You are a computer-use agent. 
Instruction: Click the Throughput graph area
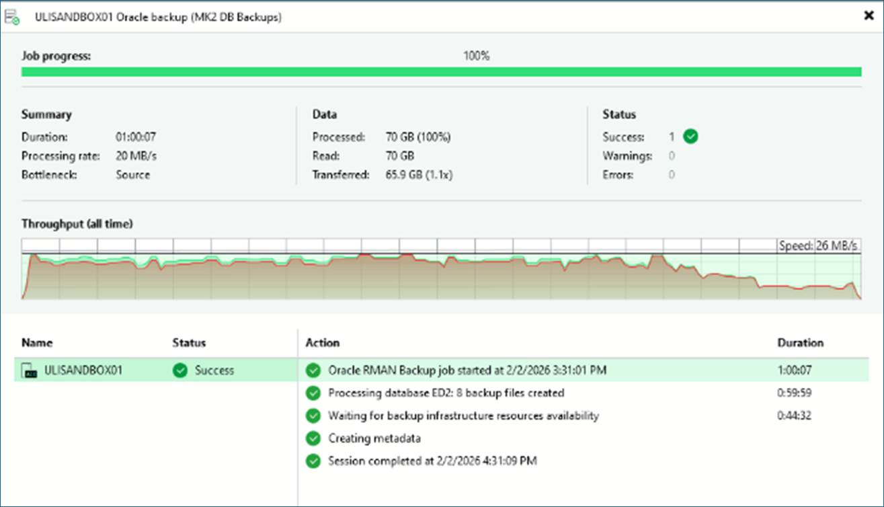(x=441, y=269)
